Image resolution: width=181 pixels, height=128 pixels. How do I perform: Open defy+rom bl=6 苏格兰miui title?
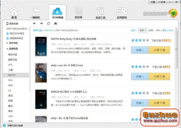(67, 65)
